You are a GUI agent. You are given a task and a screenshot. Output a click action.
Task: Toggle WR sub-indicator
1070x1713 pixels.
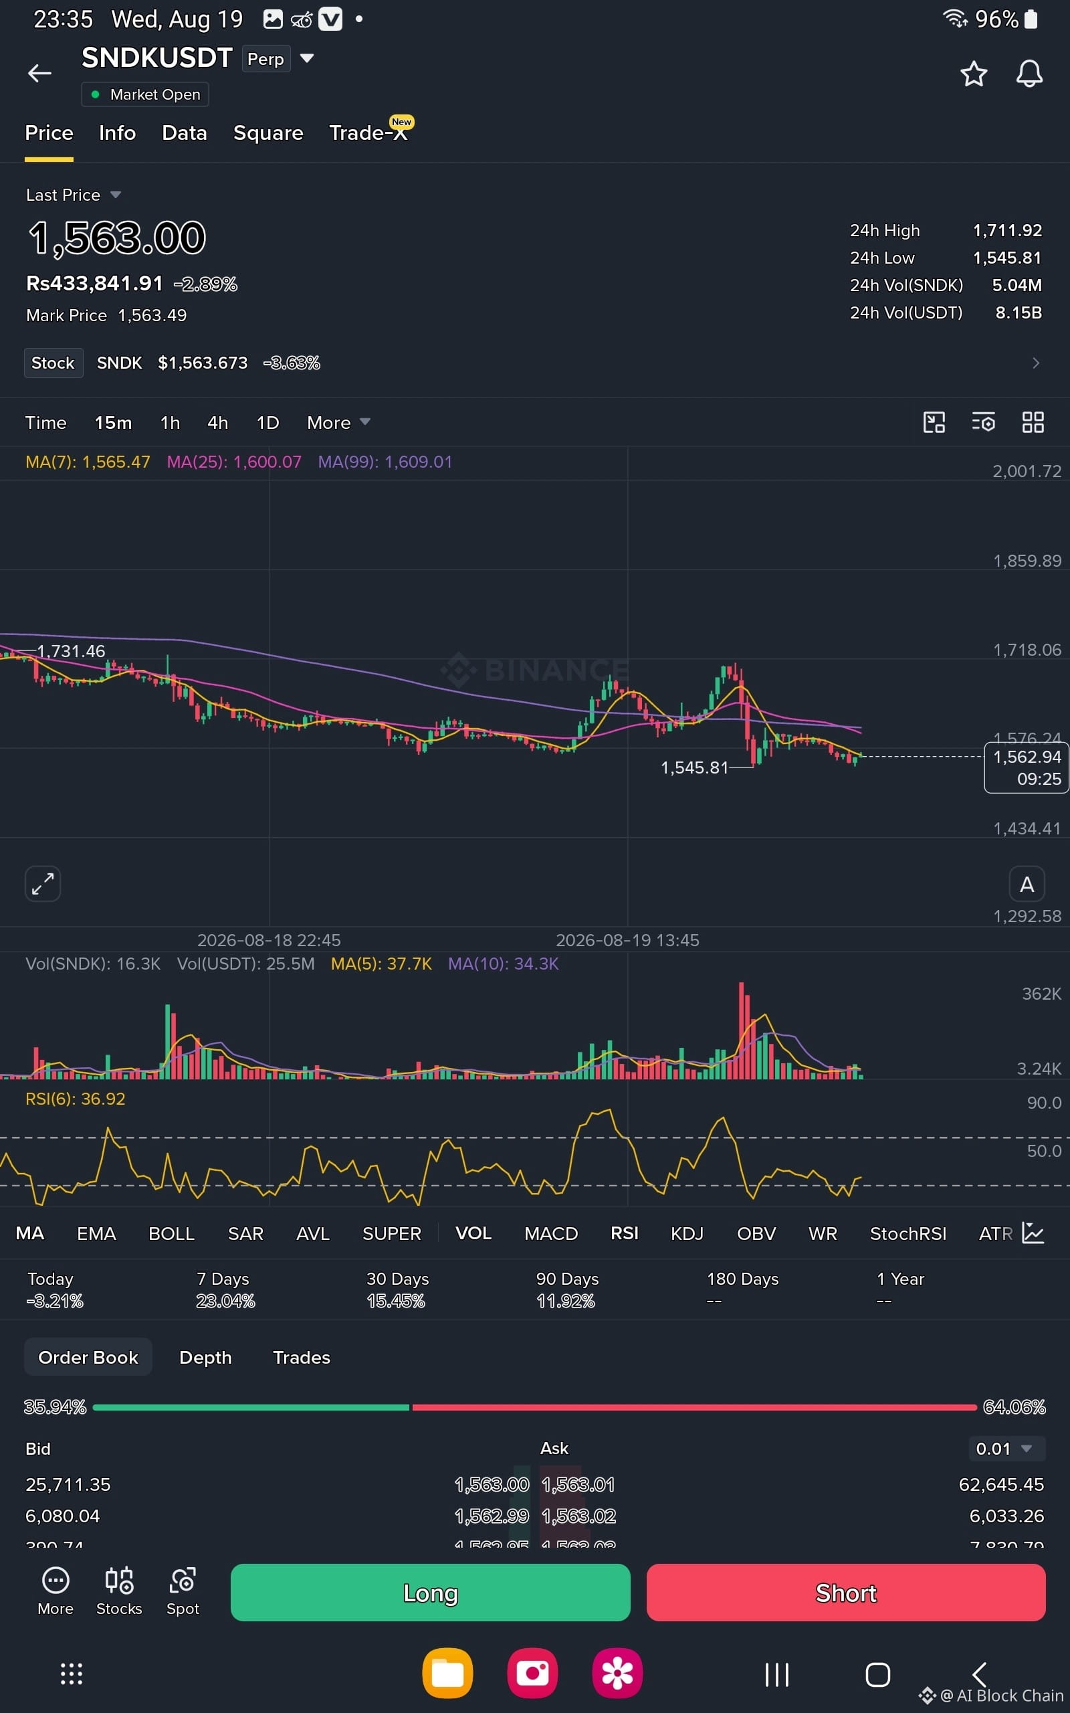tap(823, 1233)
